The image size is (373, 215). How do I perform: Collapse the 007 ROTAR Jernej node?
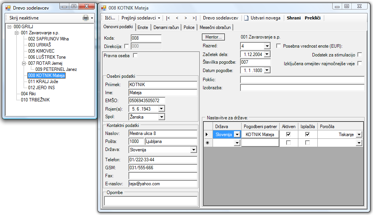click(24, 63)
